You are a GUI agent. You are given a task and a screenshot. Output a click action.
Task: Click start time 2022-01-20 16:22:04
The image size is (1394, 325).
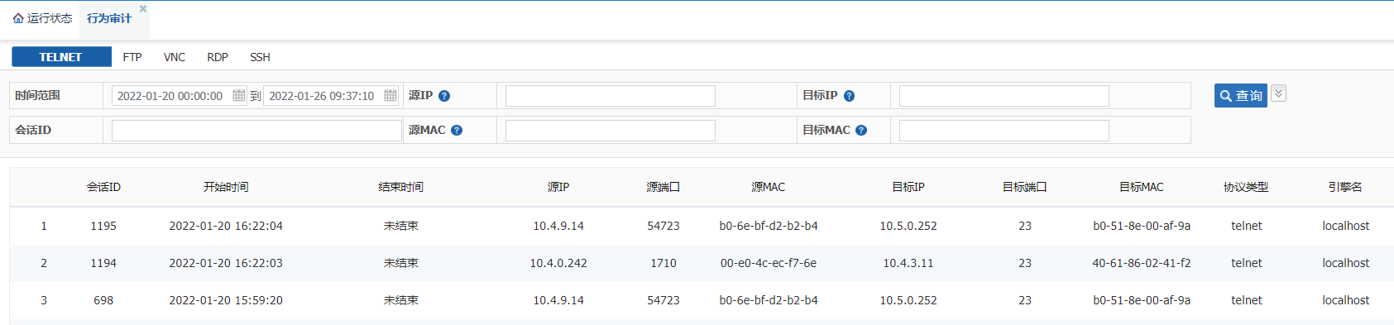[x=226, y=226]
